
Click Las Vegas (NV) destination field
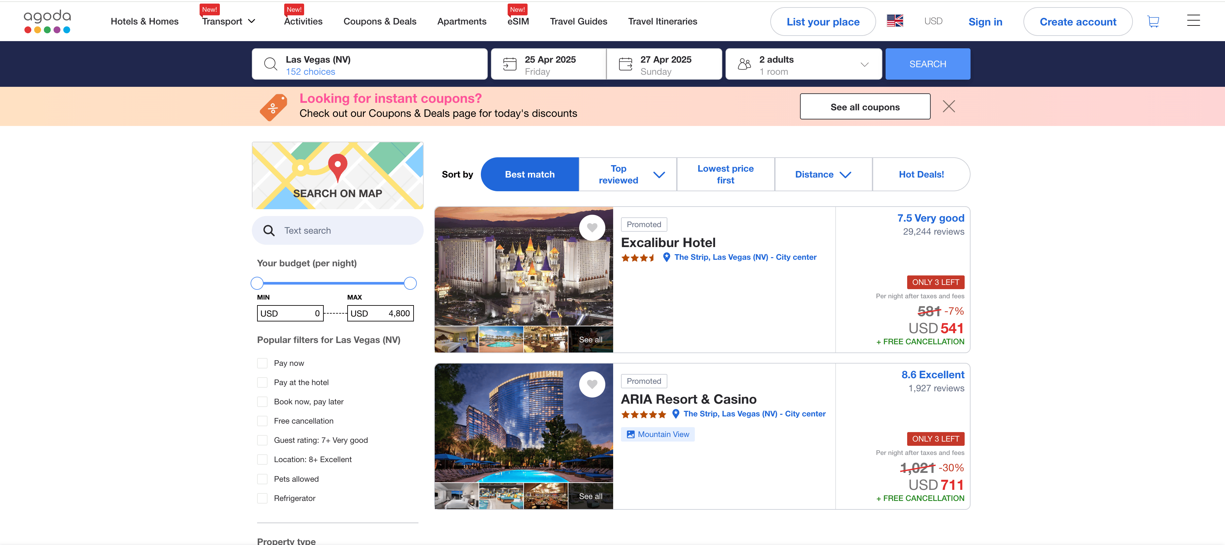tap(369, 64)
